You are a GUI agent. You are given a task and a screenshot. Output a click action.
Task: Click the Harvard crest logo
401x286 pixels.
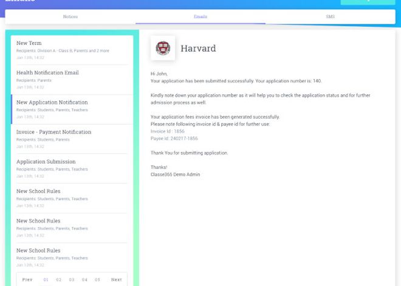[x=163, y=48]
